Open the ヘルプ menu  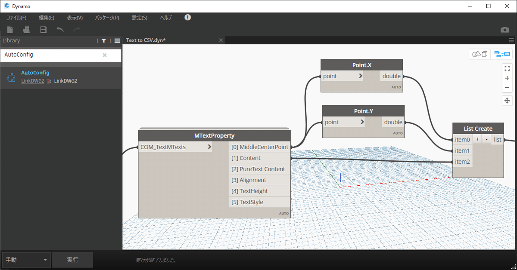click(166, 18)
